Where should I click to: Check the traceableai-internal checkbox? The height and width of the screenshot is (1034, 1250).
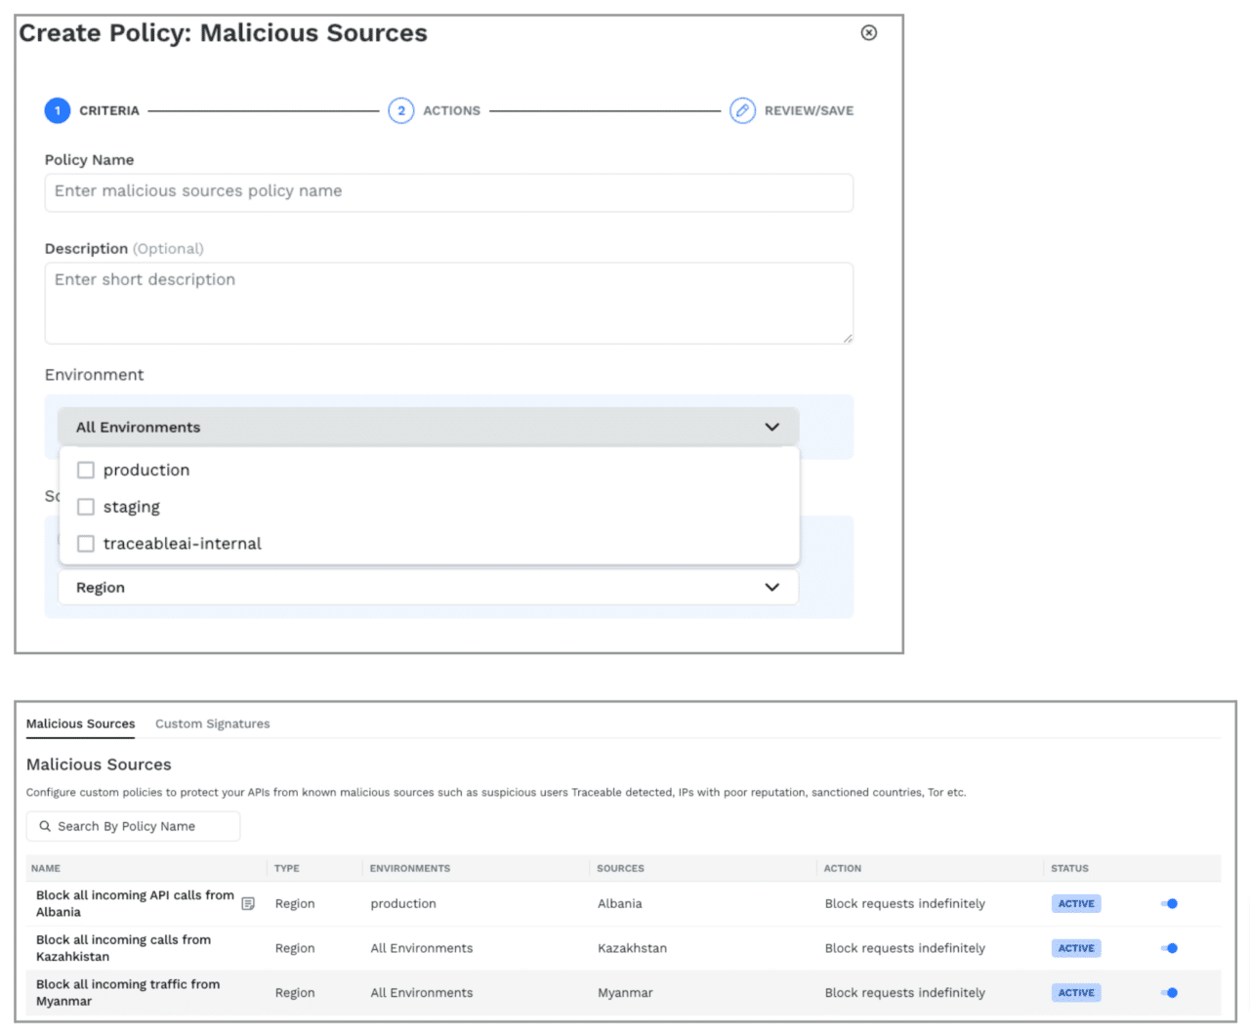pyautogui.click(x=86, y=544)
